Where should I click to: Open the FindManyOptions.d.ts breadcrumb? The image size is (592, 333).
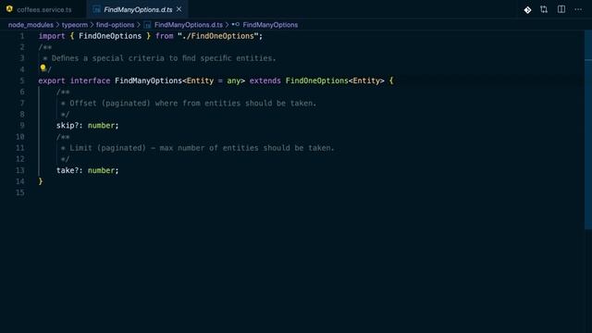189,25
